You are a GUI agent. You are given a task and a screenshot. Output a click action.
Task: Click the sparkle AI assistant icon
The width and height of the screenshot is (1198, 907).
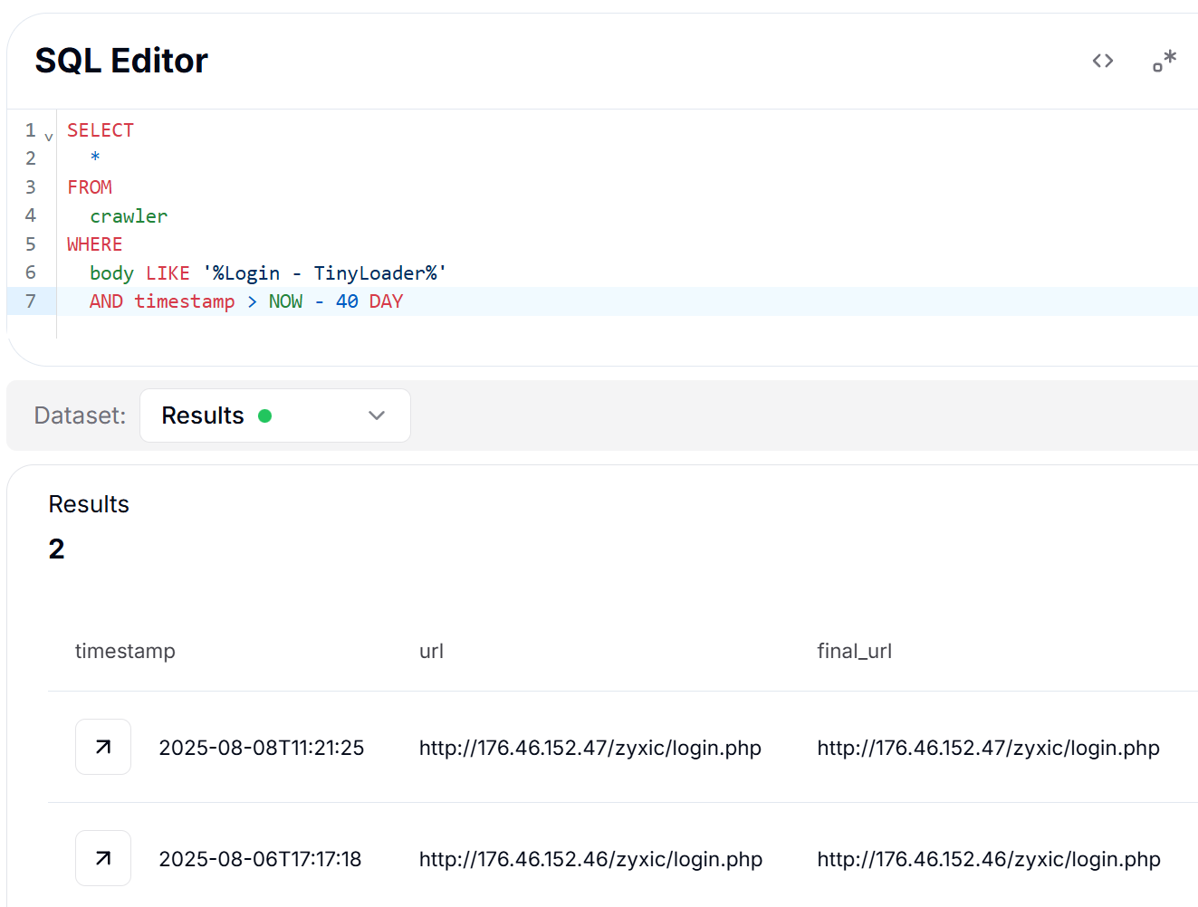point(1164,61)
